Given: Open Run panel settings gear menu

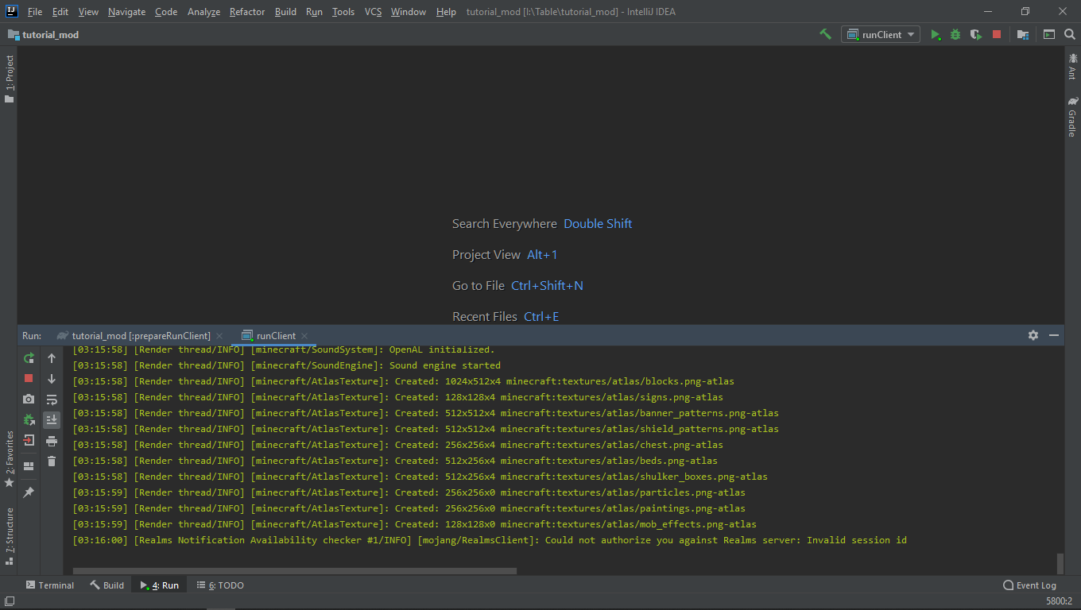Looking at the screenshot, I should [x=1033, y=335].
